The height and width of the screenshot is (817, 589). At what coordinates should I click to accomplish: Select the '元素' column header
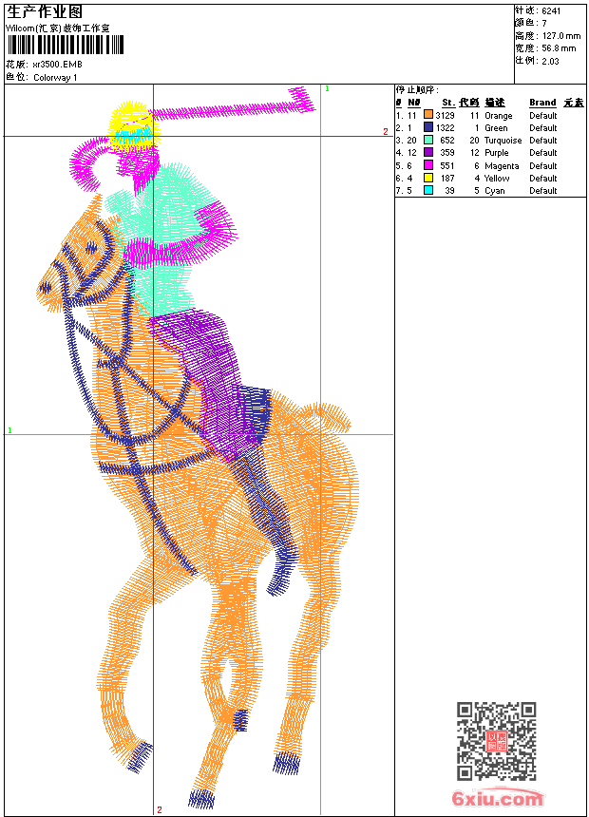pyautogui.click(x=574, y=103)
